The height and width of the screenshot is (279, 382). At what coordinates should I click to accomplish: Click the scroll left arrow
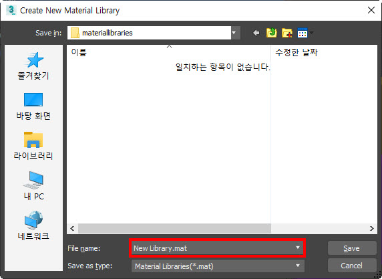pyautogui.click(x=72, y=228)
